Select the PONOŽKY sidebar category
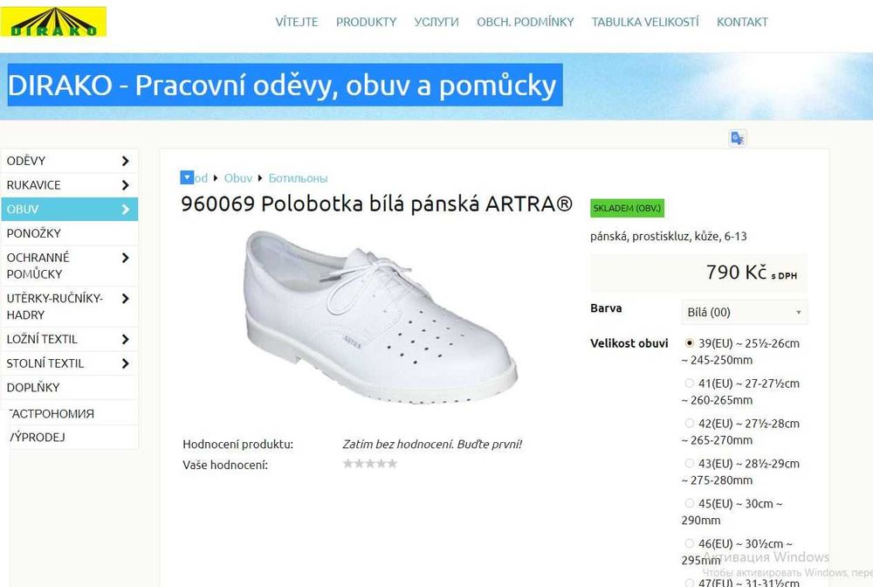 tap(70, 233)
